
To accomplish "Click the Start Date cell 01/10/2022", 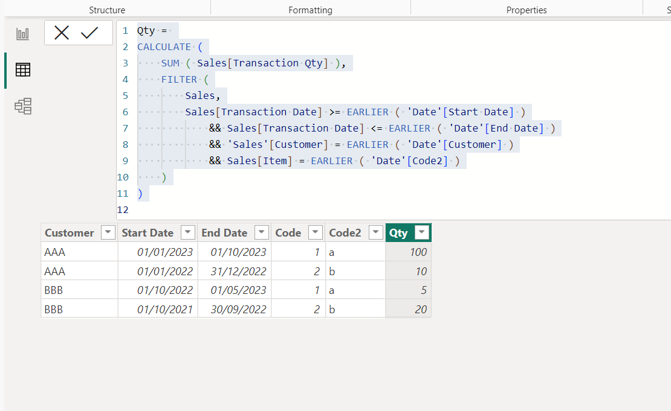I will [x=158, y=290].
